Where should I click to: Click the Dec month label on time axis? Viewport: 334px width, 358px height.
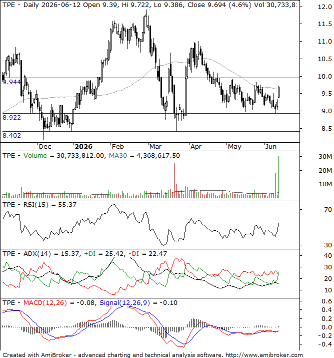[45, 146]
